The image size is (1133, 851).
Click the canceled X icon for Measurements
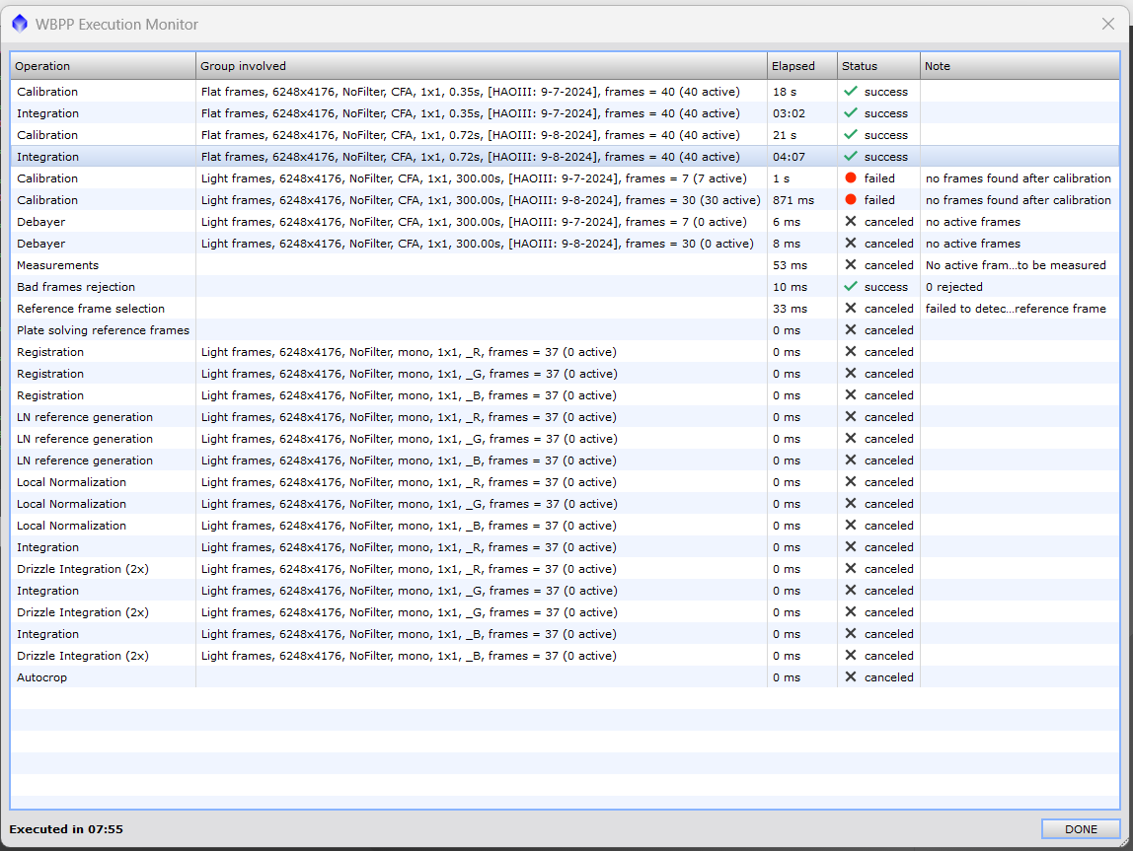[851, 265]
